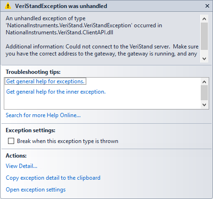Open Get general help for the inner exception
Viewport: 213px width, 199px height.
point(56,92)
